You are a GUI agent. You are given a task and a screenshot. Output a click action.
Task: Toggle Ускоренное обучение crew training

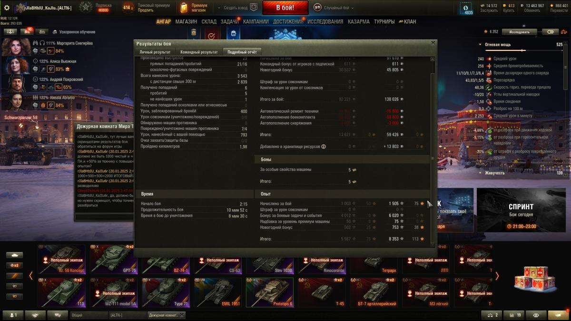(x=73, y=32)
